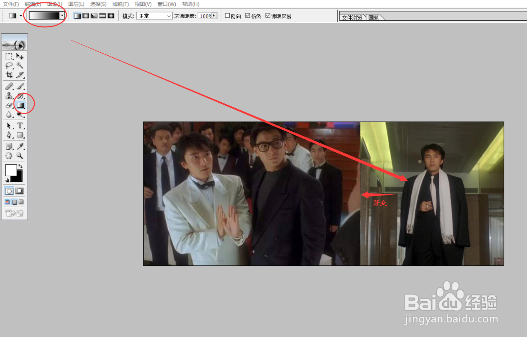Click the gradient tool preset icon
Screen dimensions: 527x337
tap(13, 16)
